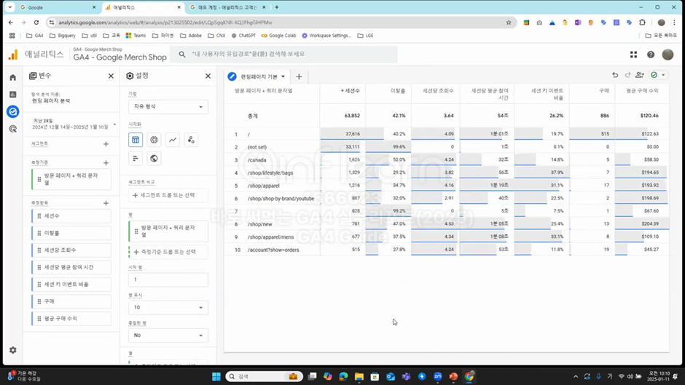Click the Analytics search box
The width and height of the screenshot is (685, 385).
(x=284, y=54)
